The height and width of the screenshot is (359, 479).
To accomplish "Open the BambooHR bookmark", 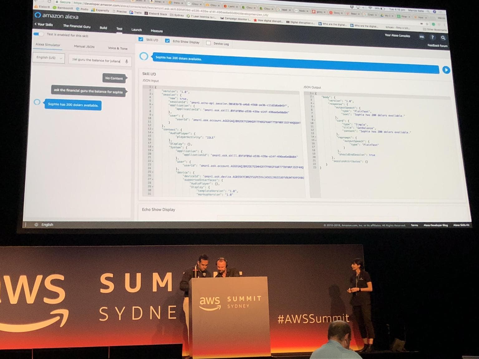I will (x=62, y=7).
